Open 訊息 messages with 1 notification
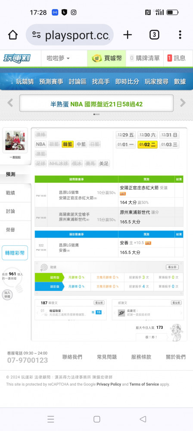Screen dimensions: 193x431 (177, 58)
